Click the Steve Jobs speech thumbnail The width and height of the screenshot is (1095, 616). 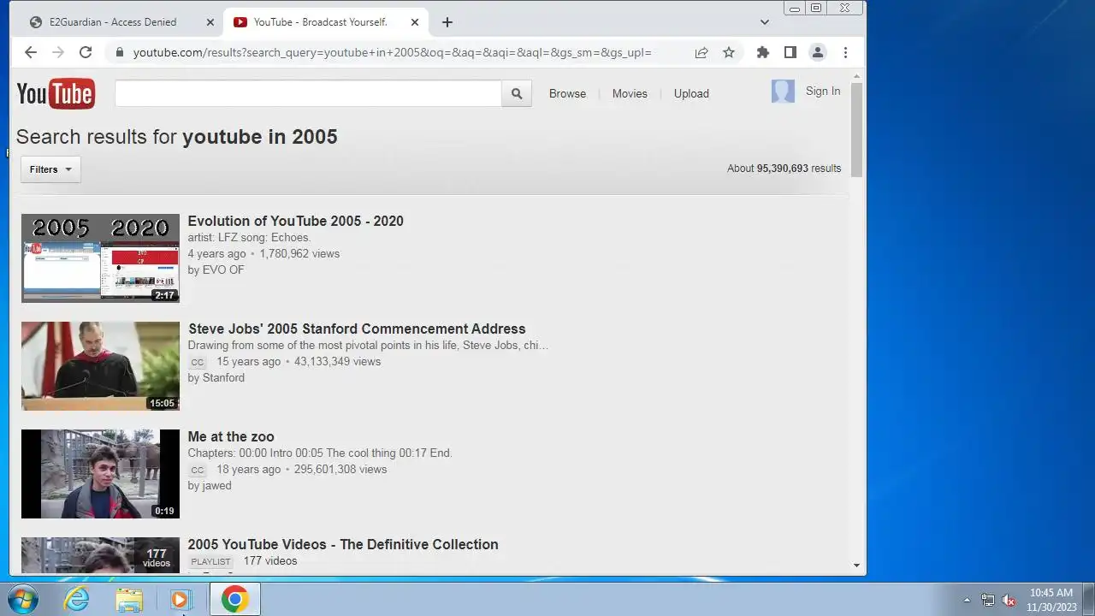tap(100, 366)
